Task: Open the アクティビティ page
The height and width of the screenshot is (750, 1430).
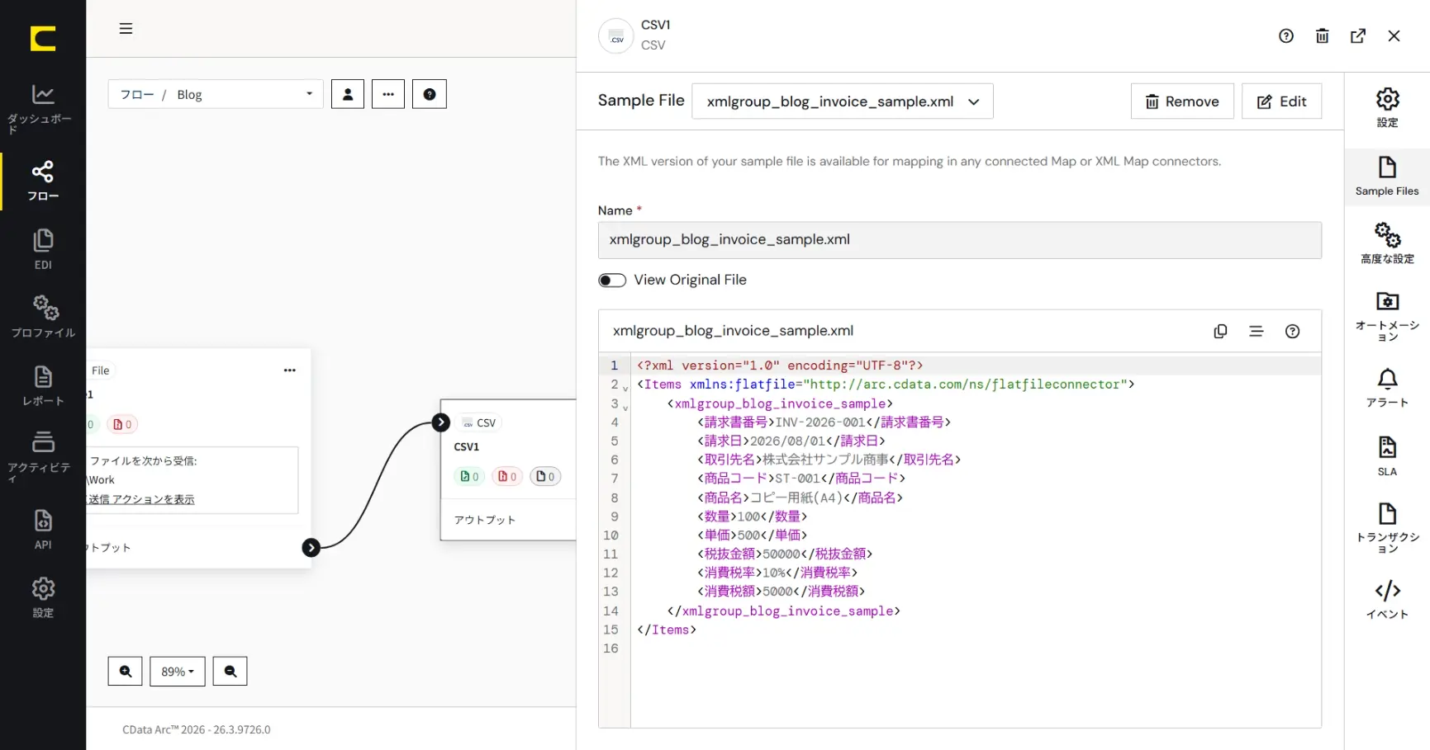Action: 43,455
